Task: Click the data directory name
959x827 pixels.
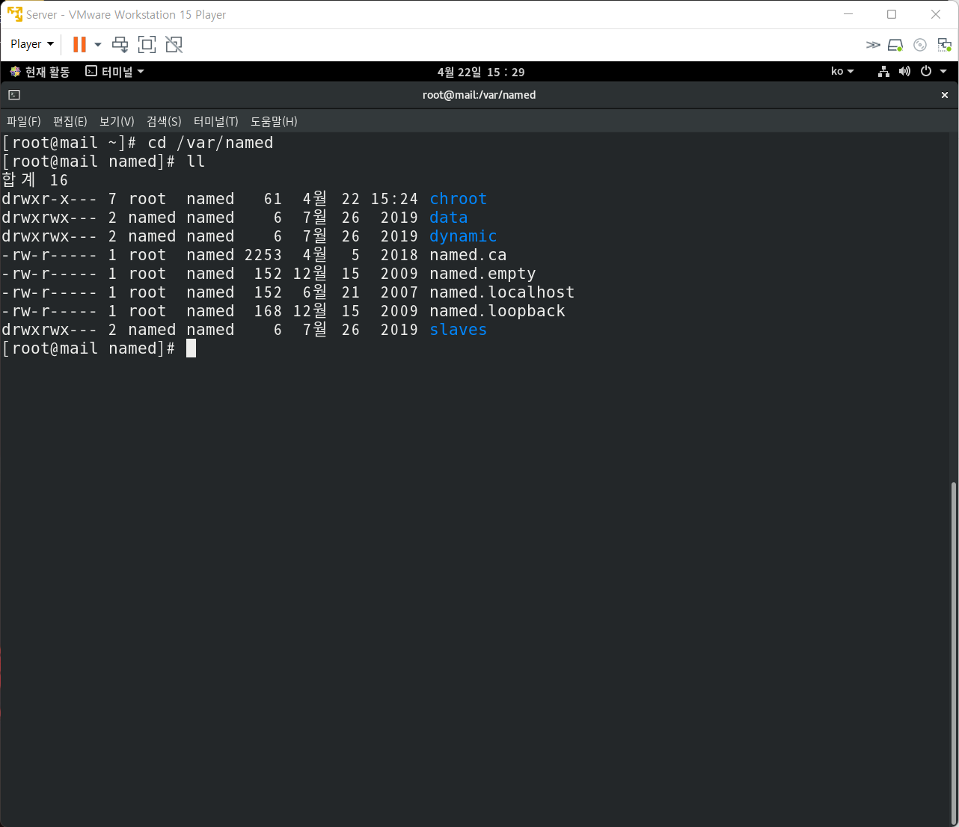Action: click(449, 218)
